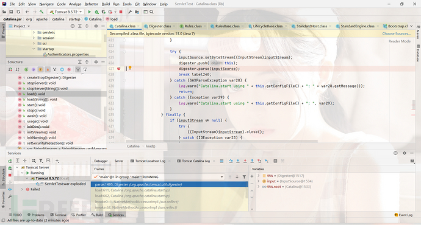
Task: Switch to the Server tab in Services
Action: click(x=119, y=161)
